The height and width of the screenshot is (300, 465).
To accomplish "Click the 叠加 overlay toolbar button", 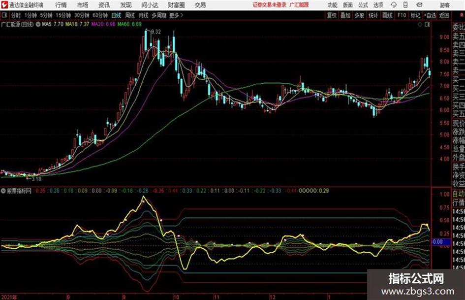I will click(x=345, y=15).
